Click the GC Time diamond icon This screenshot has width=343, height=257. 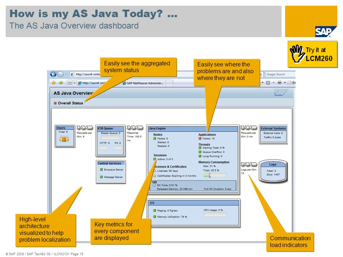click(x=154, y=185)
